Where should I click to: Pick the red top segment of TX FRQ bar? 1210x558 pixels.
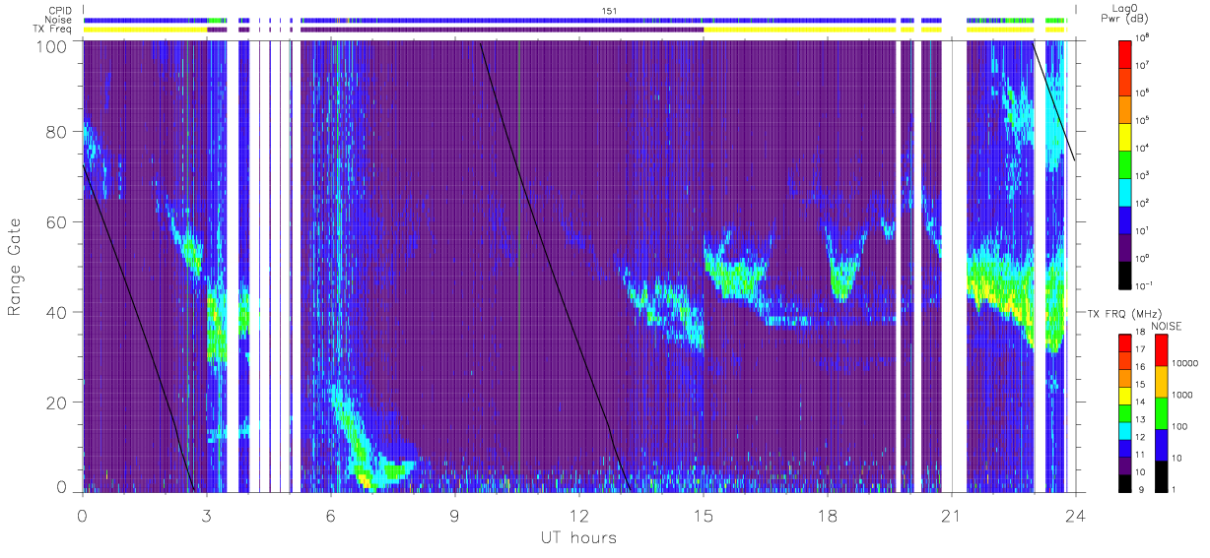1127,342
